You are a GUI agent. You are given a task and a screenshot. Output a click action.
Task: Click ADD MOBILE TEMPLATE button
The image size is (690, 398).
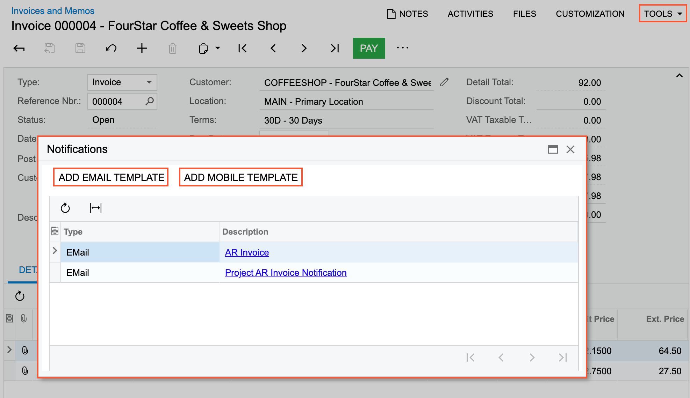point(241,177)
